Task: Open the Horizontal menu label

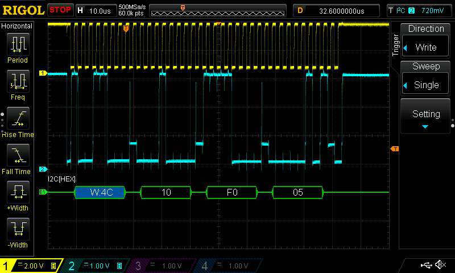Action: click(17, 26)
